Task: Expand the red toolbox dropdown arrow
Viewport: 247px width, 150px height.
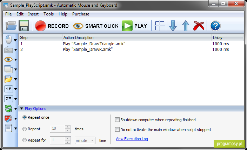Action: (x=15, y=119)
